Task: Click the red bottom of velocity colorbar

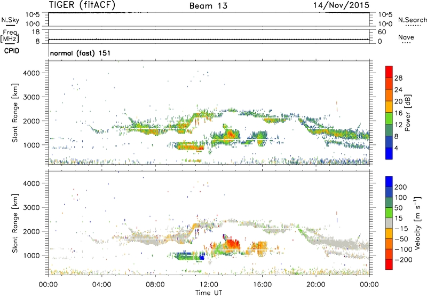Action: [389, 264]
